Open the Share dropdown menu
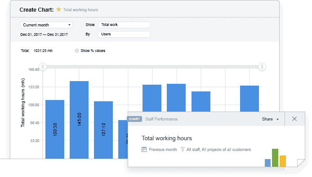The image size is (312, 177). [270, 119]
